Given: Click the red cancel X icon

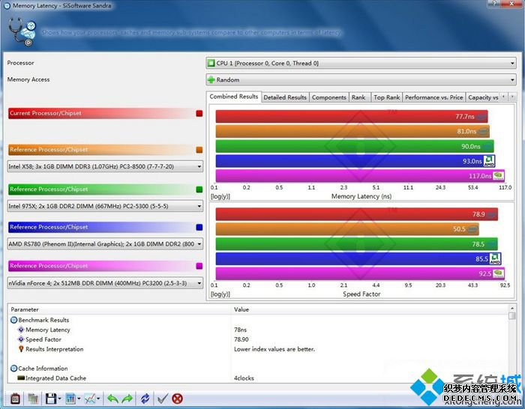Looking at the screenshot, I should pyautogui.click(x=178, y=399).
